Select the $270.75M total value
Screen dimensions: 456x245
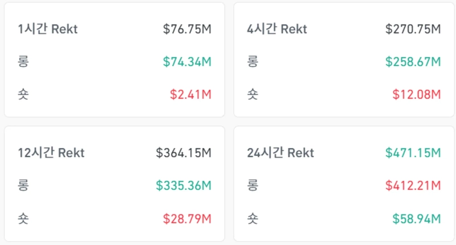pyautogui.click(x=413, y=30)
